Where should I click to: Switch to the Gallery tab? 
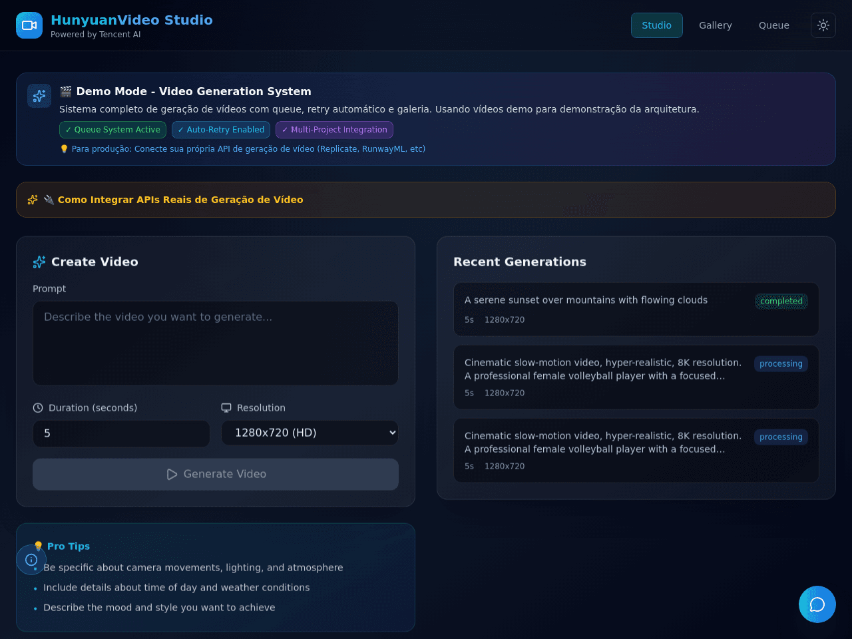[x=716, y=25]
